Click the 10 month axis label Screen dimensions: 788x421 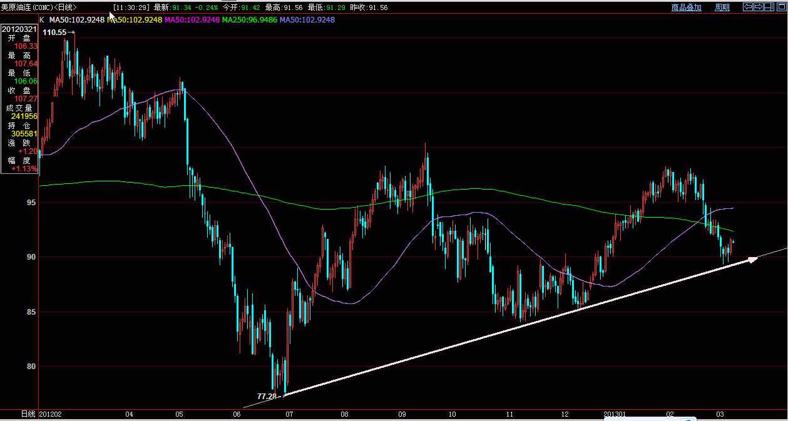pyautogui.click(x=452, y=414)
